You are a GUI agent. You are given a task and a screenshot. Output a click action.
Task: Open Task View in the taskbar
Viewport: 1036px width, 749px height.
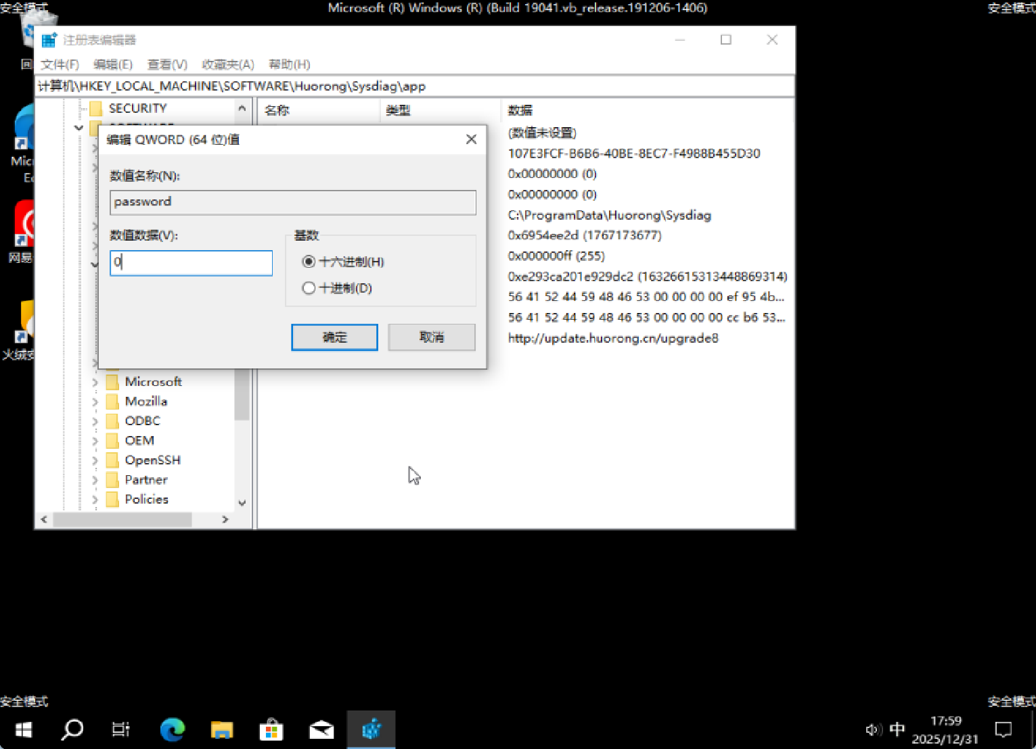coord(121,729)
